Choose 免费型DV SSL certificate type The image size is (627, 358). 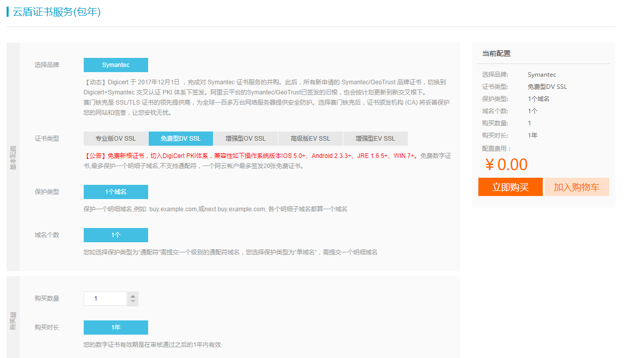point(181,139)
